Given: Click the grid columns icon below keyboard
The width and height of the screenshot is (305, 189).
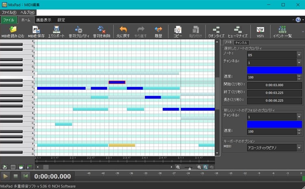Looking at the screenshot, I should point(13,167).
